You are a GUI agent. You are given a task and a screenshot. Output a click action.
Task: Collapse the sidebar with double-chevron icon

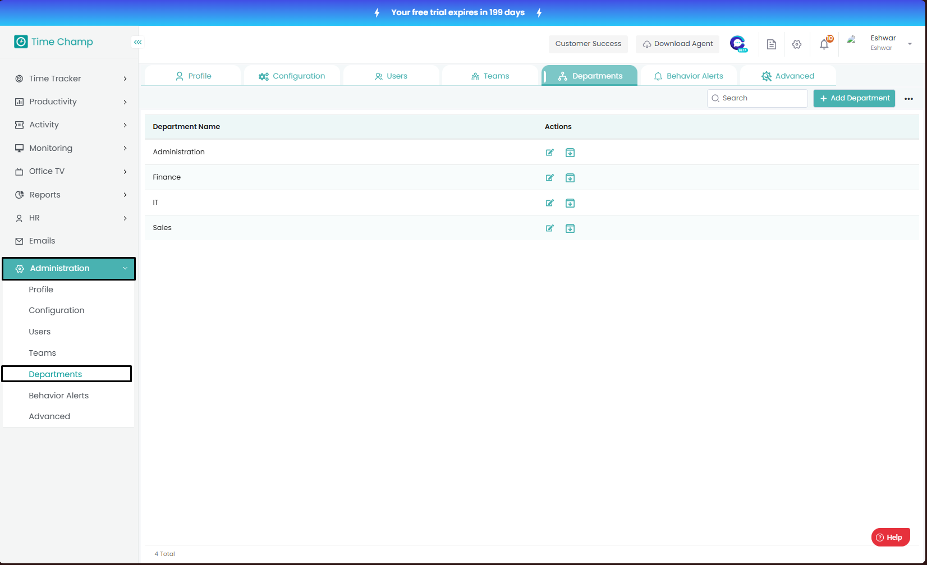[x=138, y=42]
